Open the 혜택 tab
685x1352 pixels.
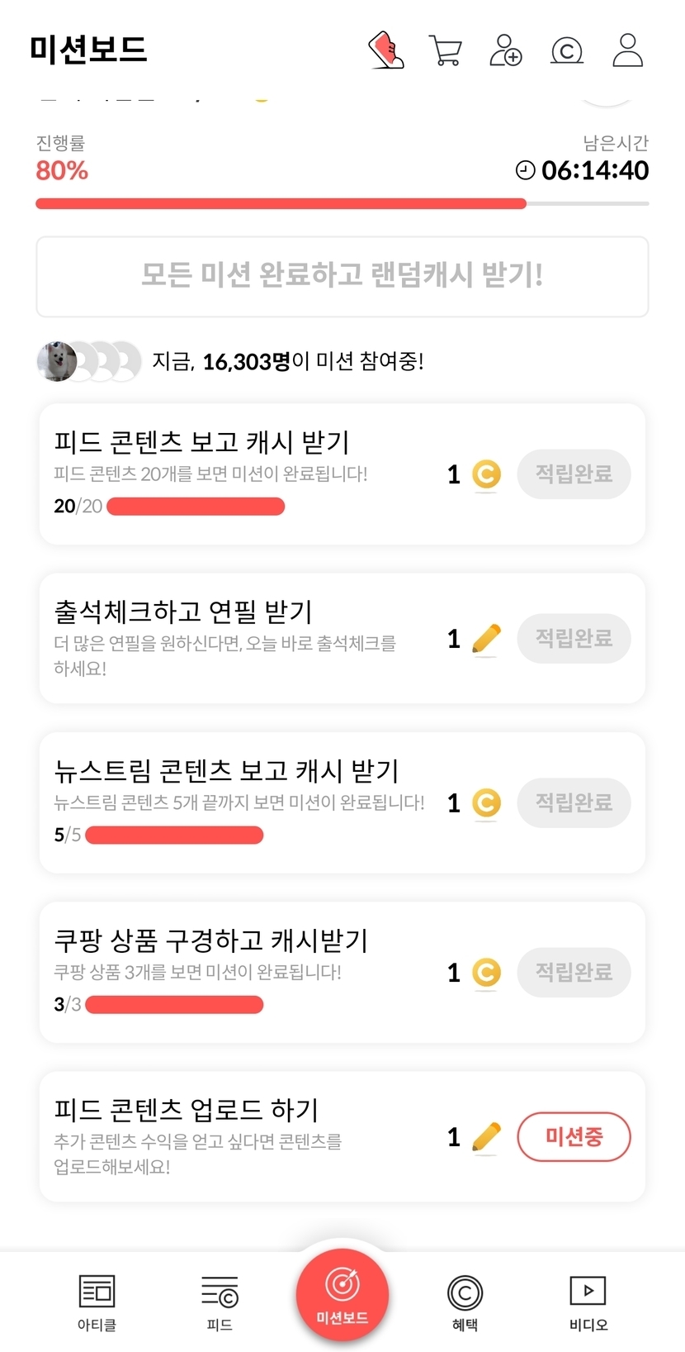[465, 1302]
